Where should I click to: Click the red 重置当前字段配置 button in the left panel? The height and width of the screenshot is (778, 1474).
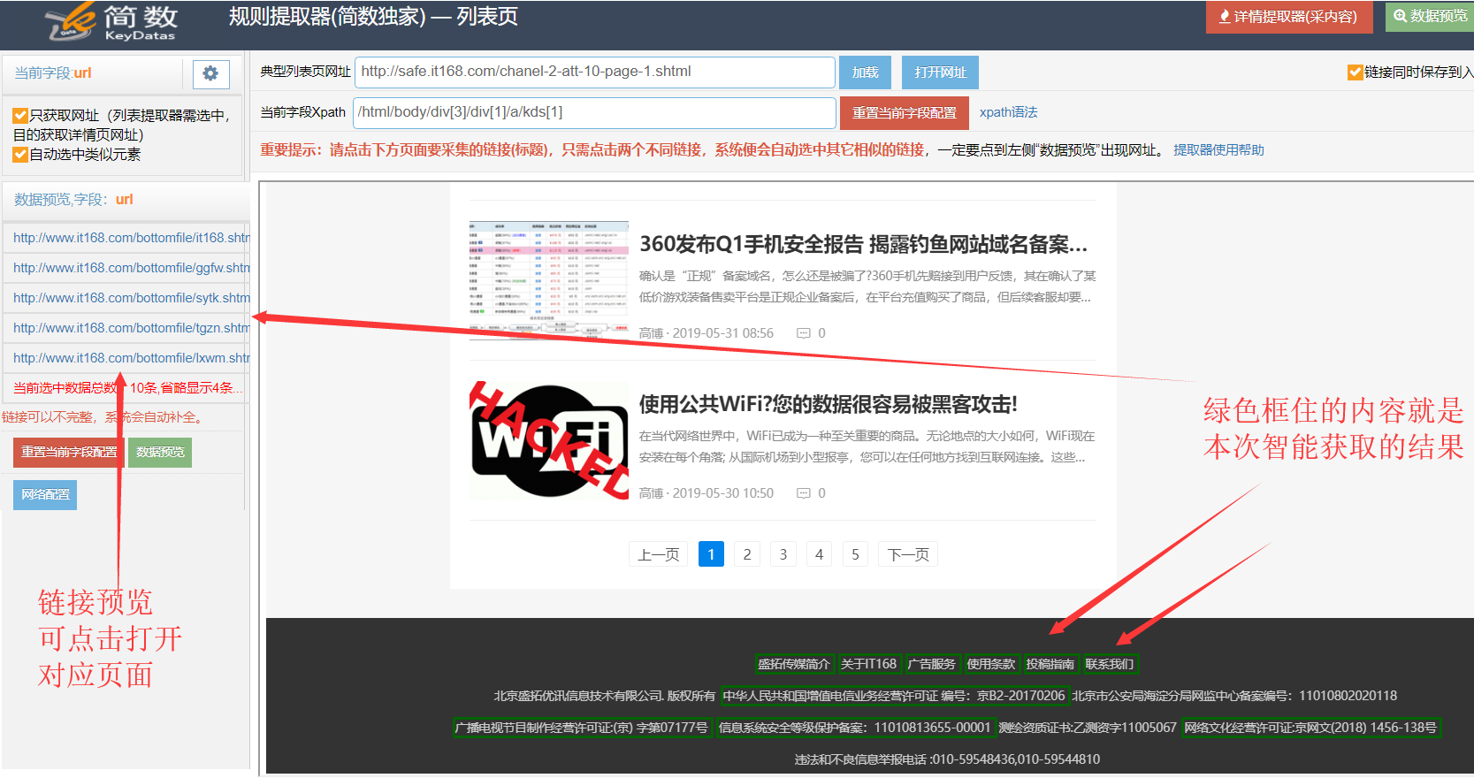69,453
